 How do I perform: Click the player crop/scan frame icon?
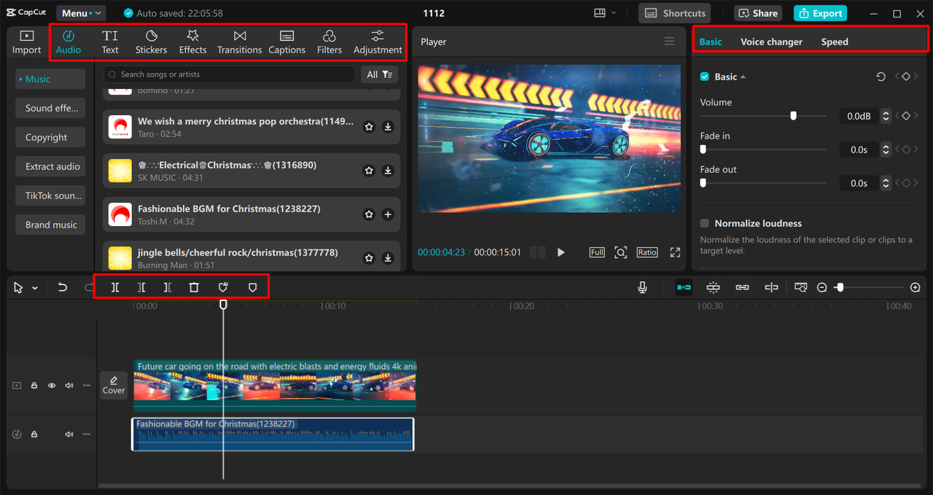pos(620,252)
